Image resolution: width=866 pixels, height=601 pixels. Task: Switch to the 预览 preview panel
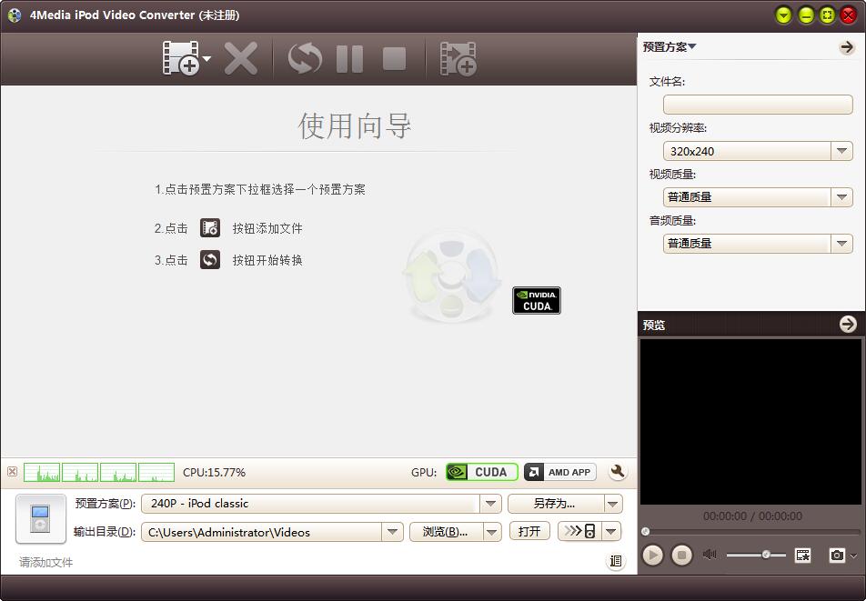[657, 325]
